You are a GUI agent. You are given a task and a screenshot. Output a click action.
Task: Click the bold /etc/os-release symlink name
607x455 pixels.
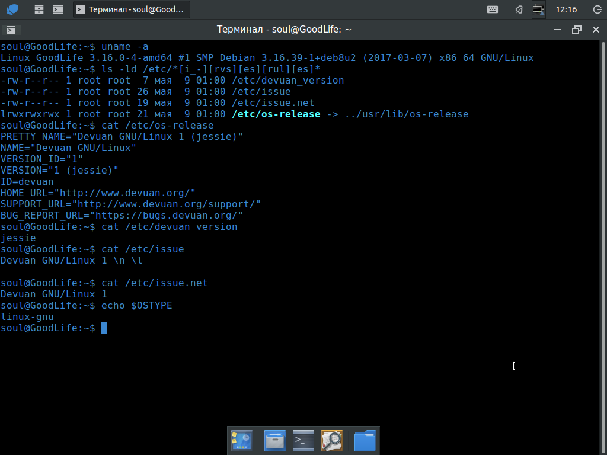click(x=276, y=114)
